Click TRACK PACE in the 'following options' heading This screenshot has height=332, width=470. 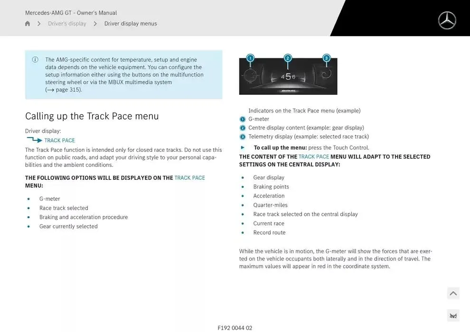(189, 178)
